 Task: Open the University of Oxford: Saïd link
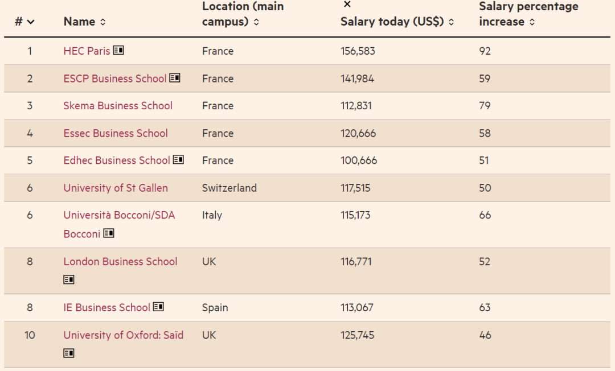pos(123,335)
